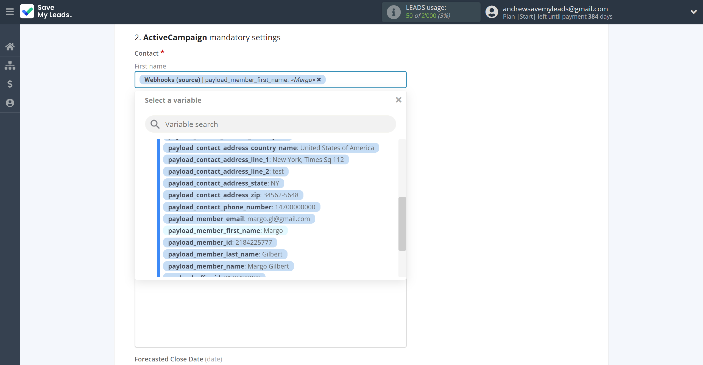
Task: Select payload_contact_phone_number variable
Action: click(242, 207)
